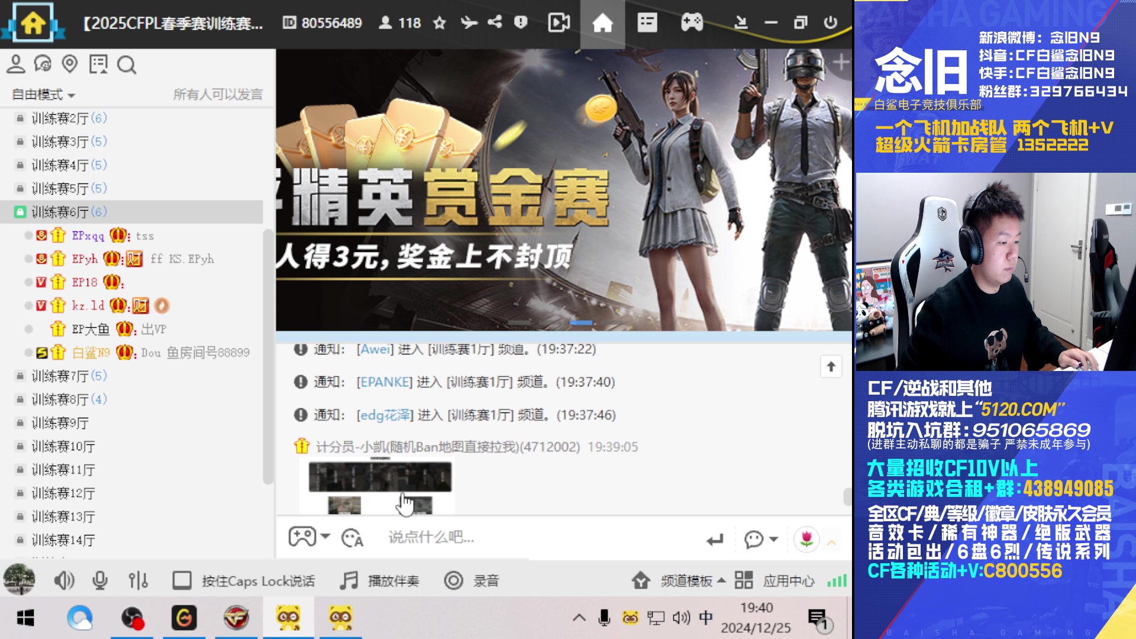Screen dimensions: 1136x639
Task: Click the location pin icon
Action: click(70, 64)
